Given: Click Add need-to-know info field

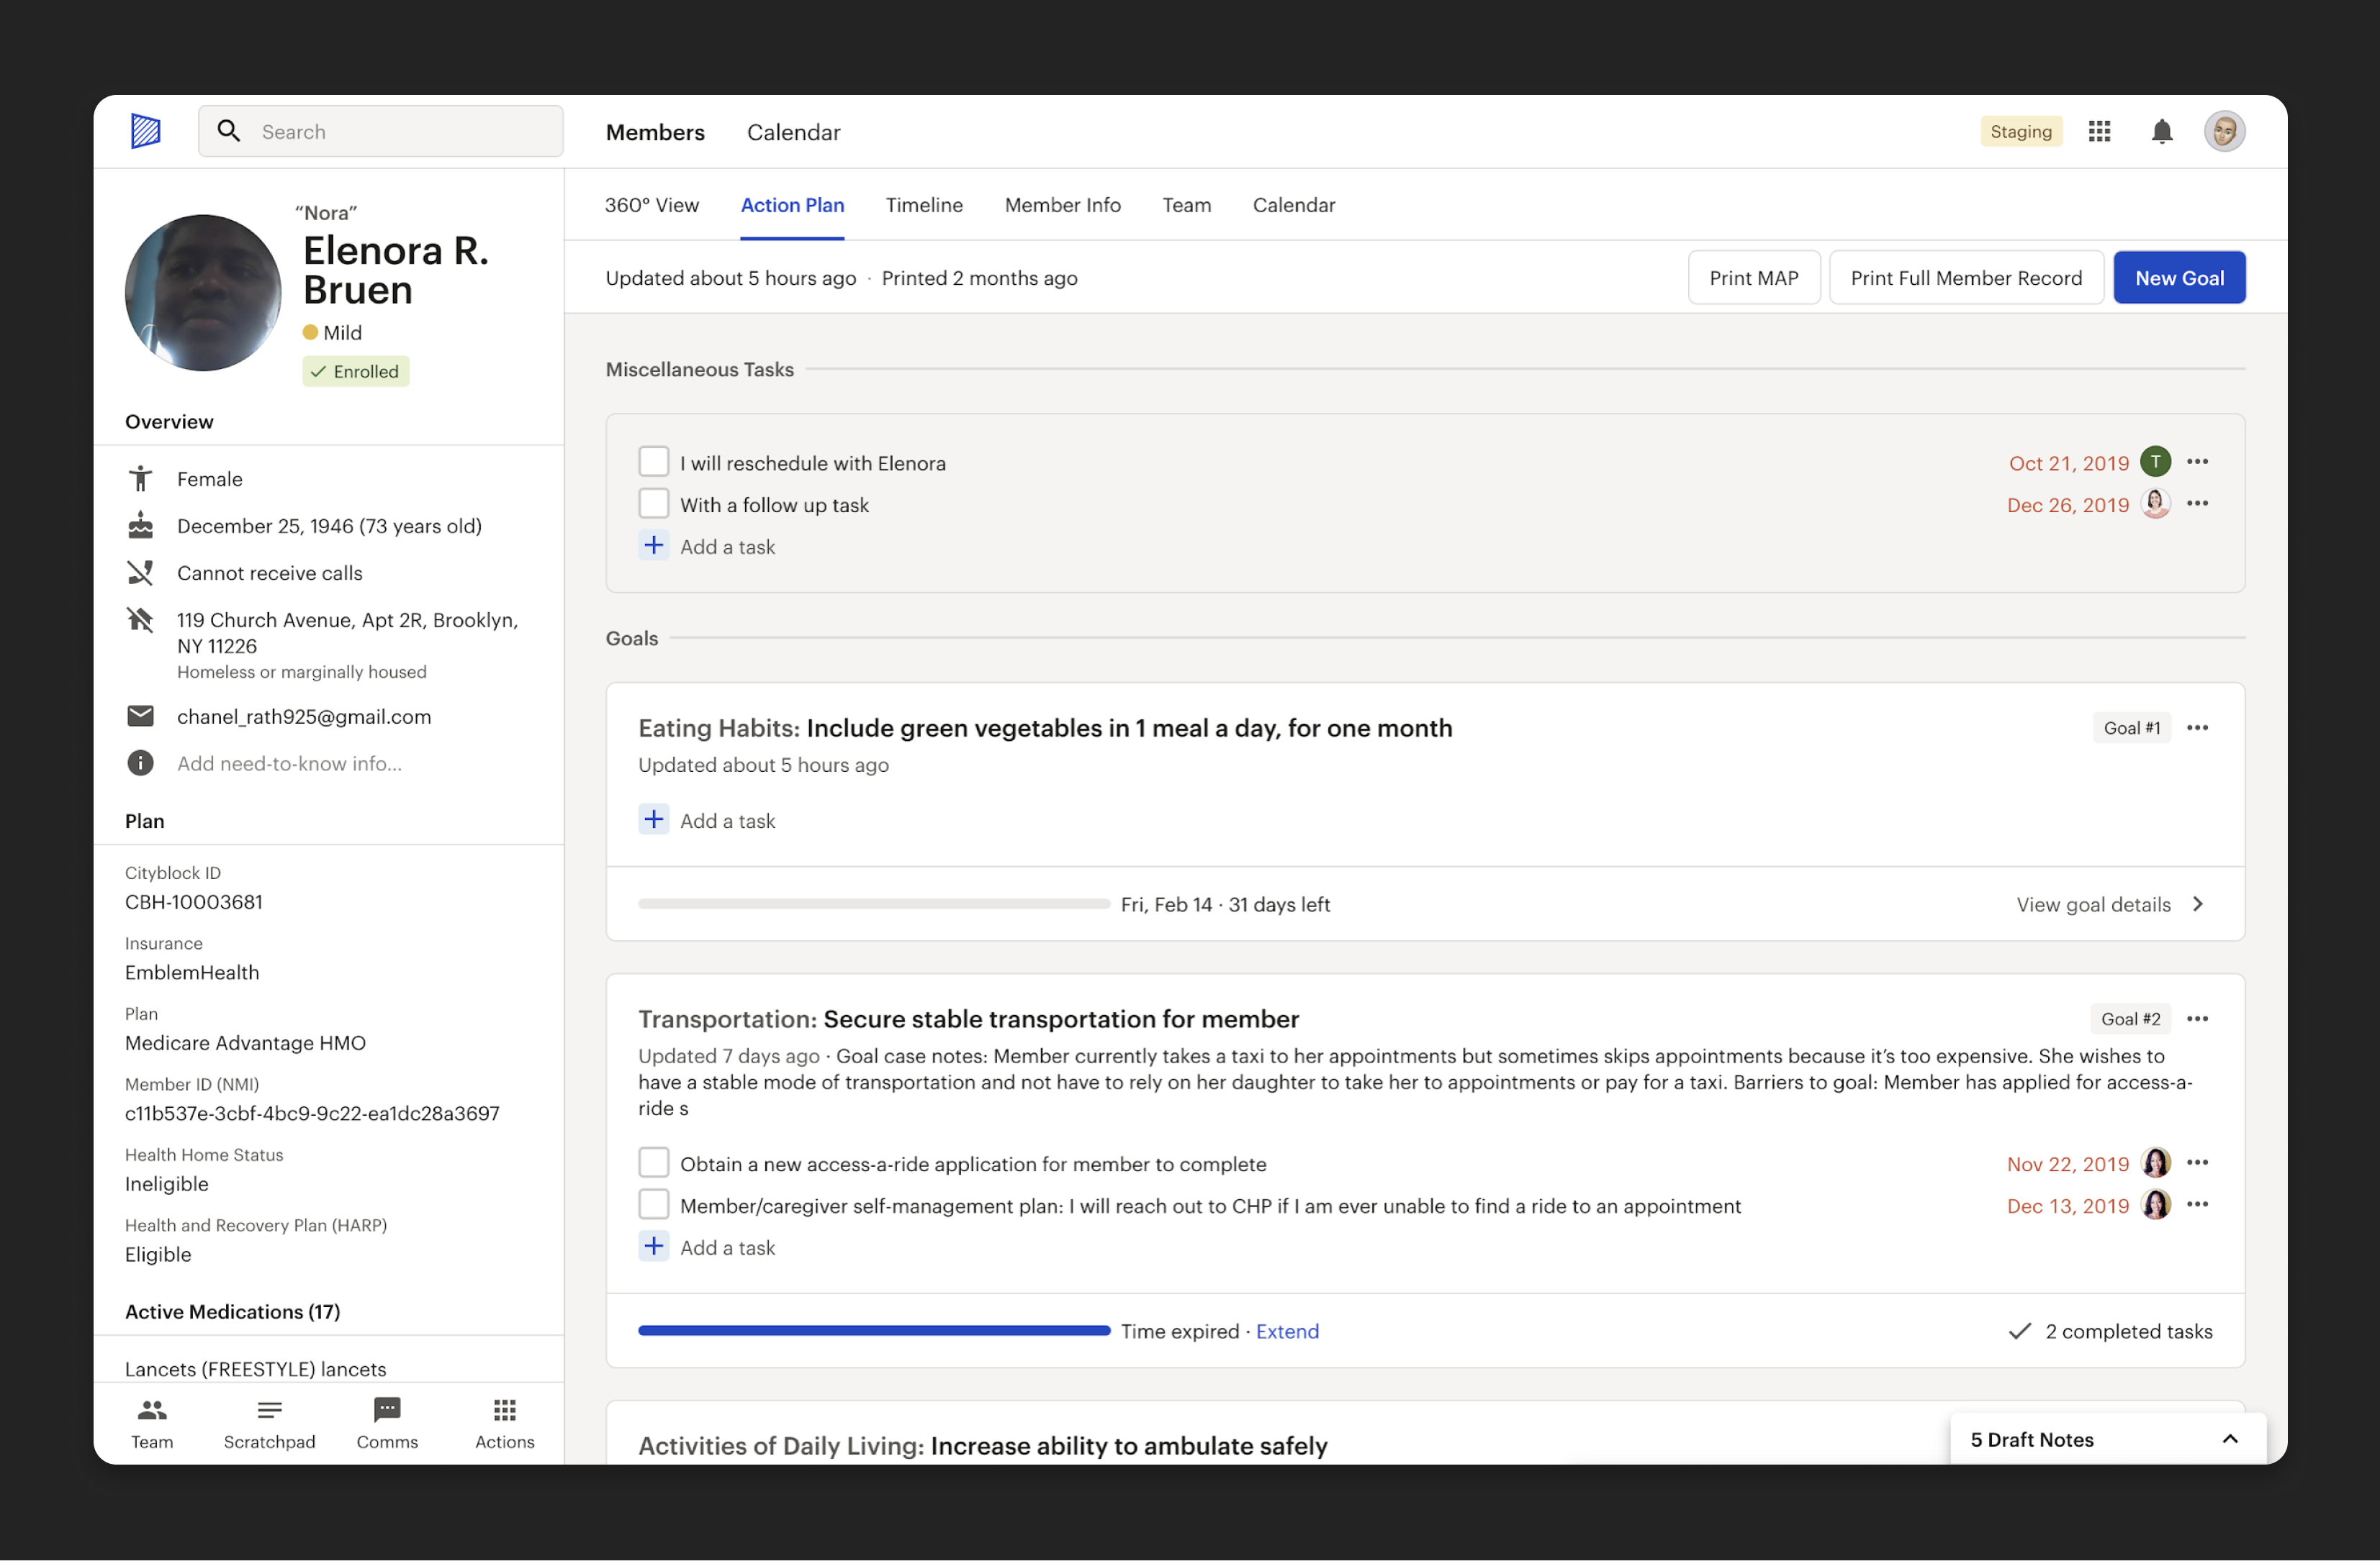Looking at the screenshot, I should [289, 763].
